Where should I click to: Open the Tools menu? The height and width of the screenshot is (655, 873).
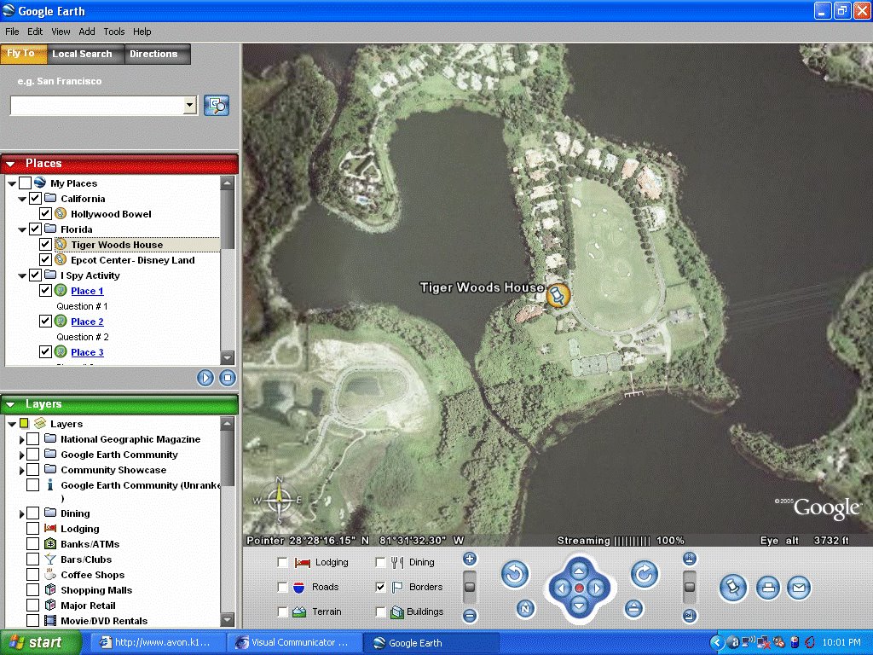point(114,32)
